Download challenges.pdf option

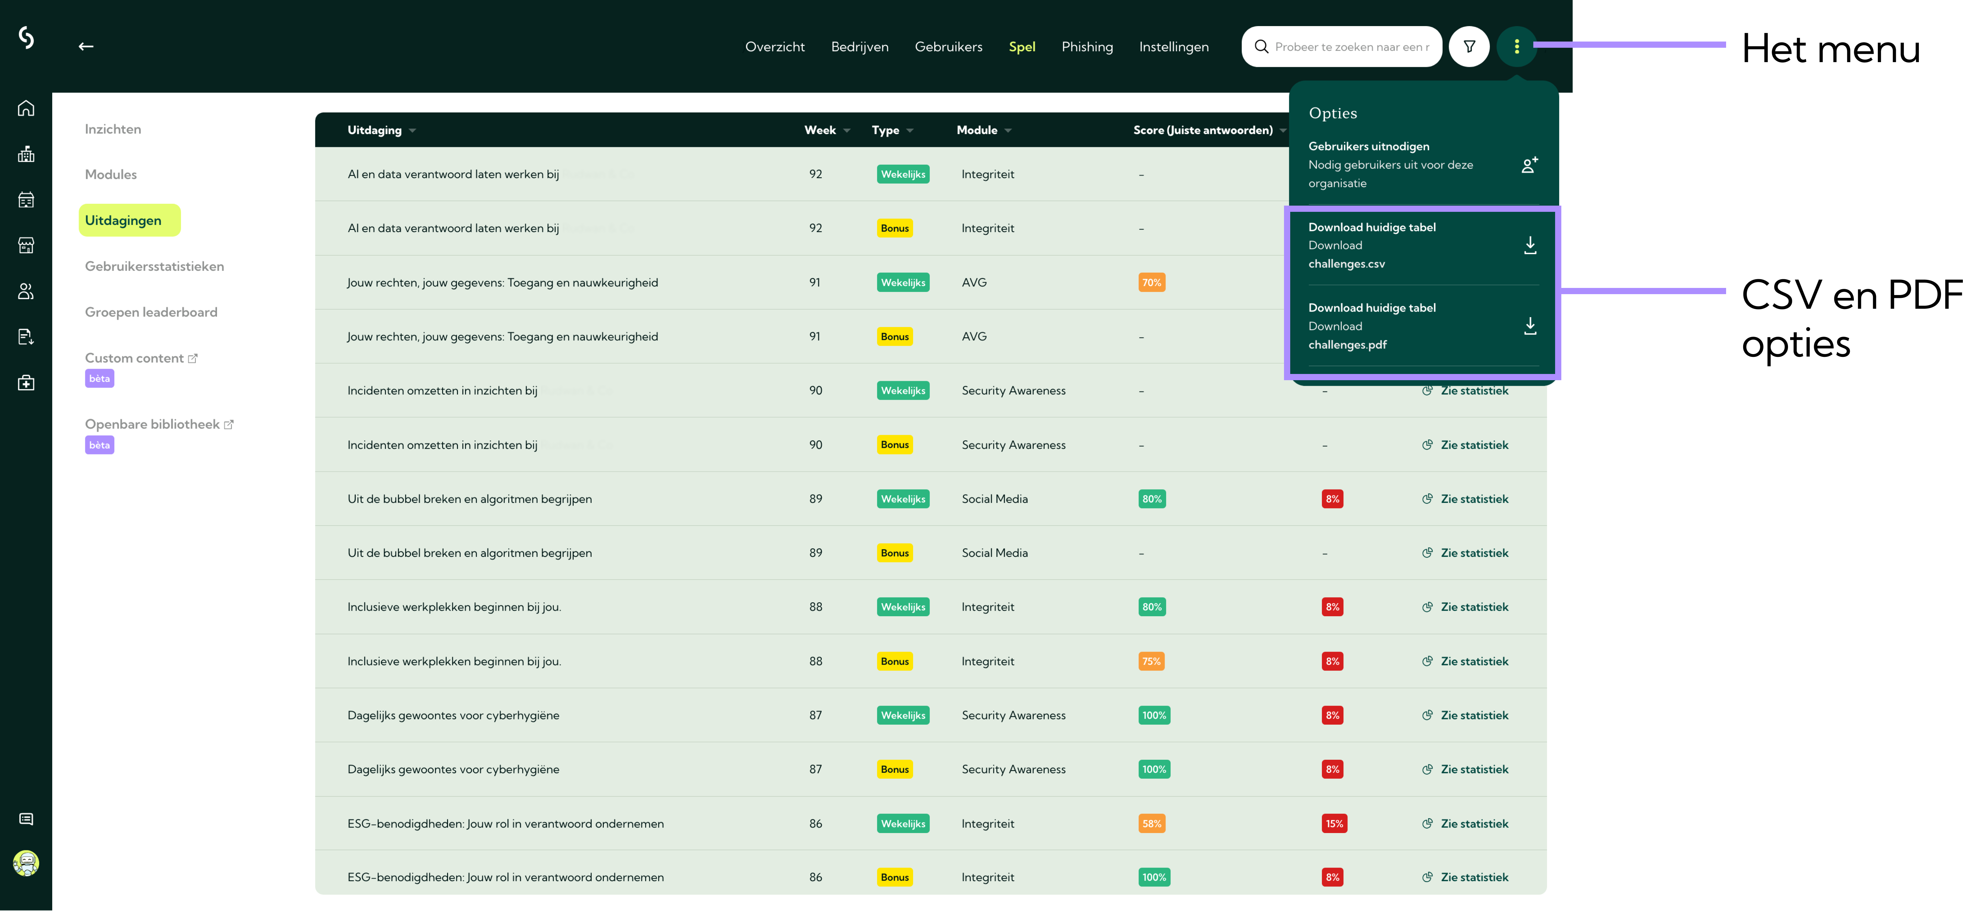click(1422, 326)
